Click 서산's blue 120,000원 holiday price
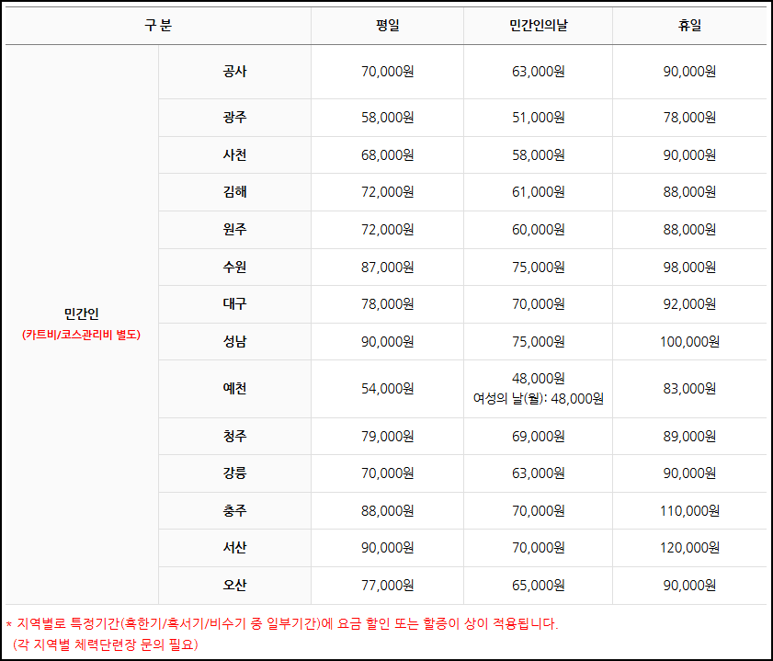This screenshot has width=773, height=661. (x=689, y=547)
